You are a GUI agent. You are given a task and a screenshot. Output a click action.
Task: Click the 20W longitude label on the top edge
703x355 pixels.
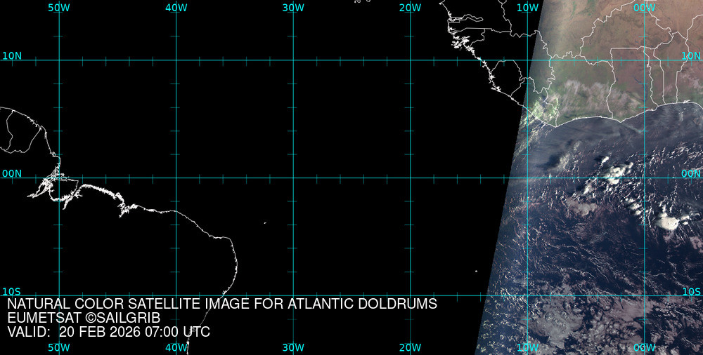410,8
